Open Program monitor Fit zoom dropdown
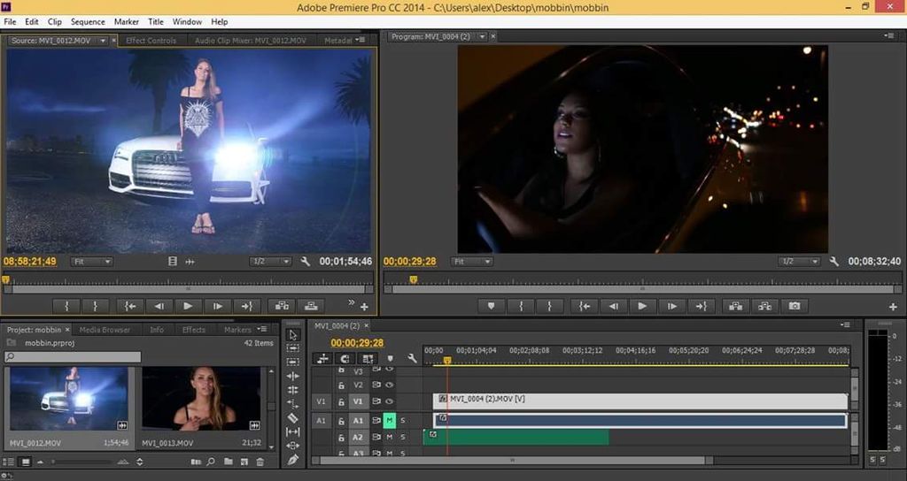907x481 pixels. click(x=472, y=262)
